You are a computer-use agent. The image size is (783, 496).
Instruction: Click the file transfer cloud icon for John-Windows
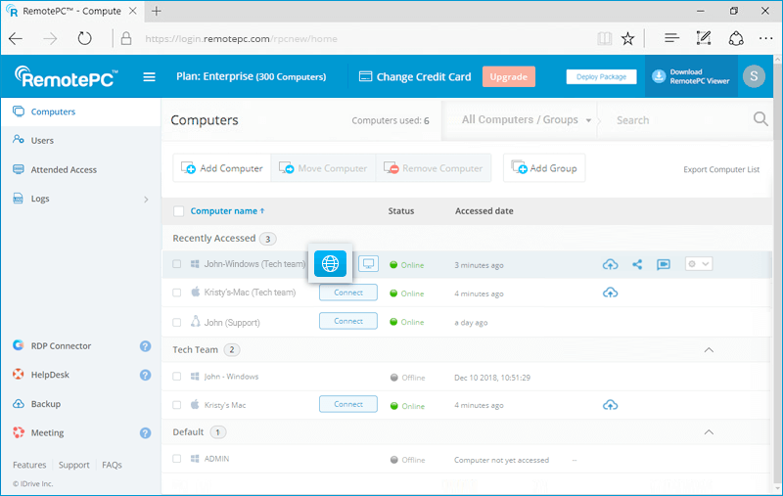tap(610, 264)
